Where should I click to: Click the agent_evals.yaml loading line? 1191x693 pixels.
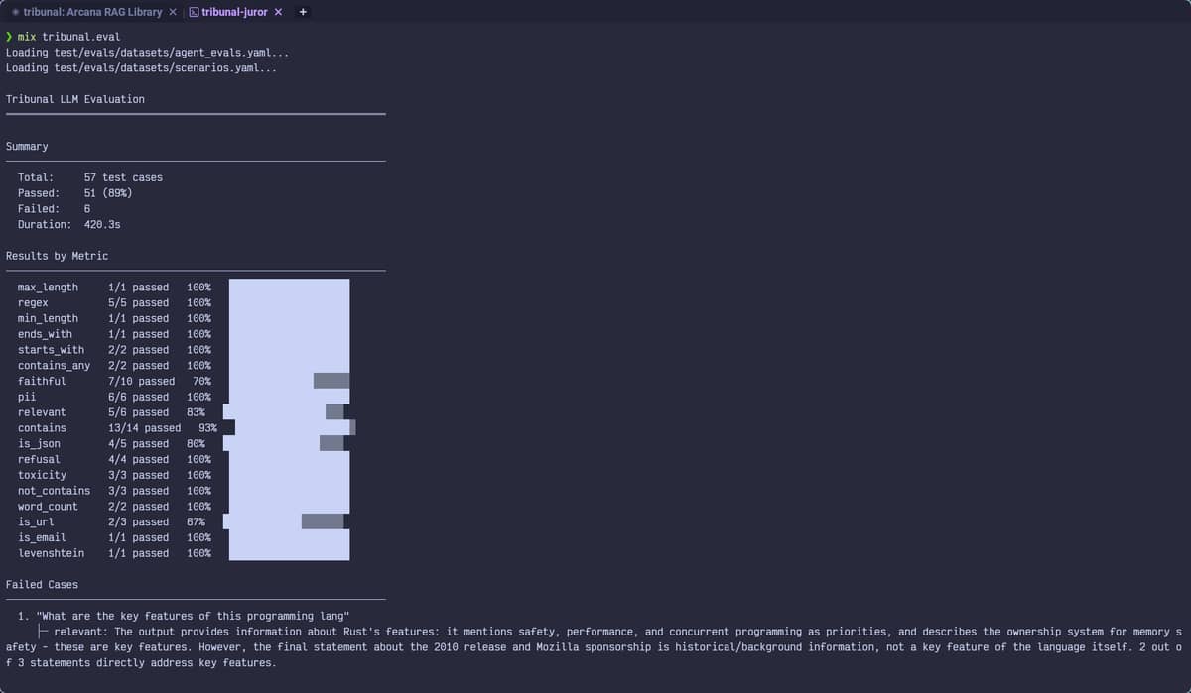[147, 53]
